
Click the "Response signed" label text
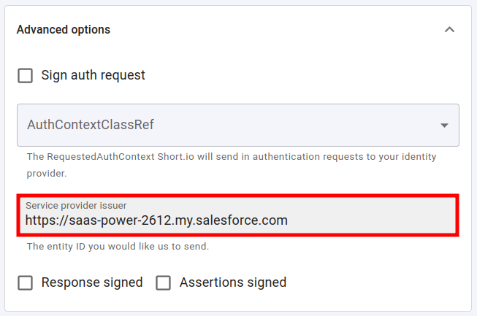[92, 282]
